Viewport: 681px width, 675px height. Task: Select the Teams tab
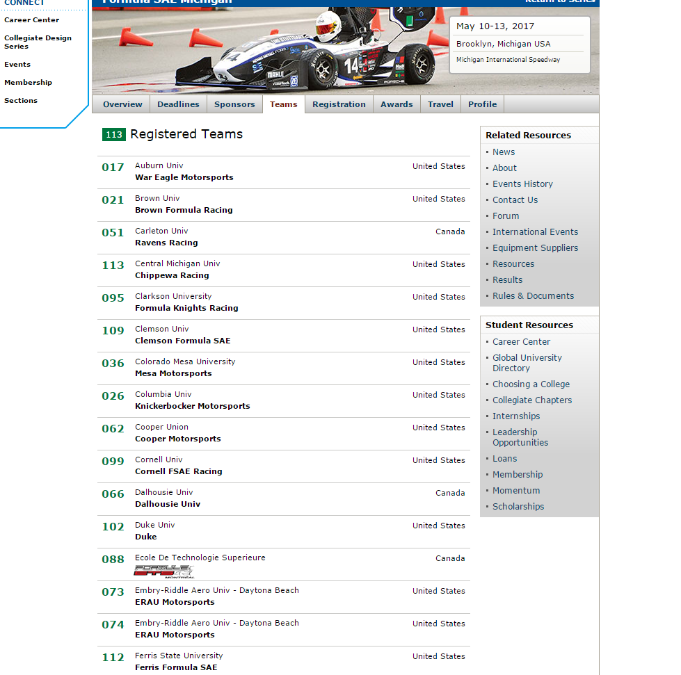284,104
